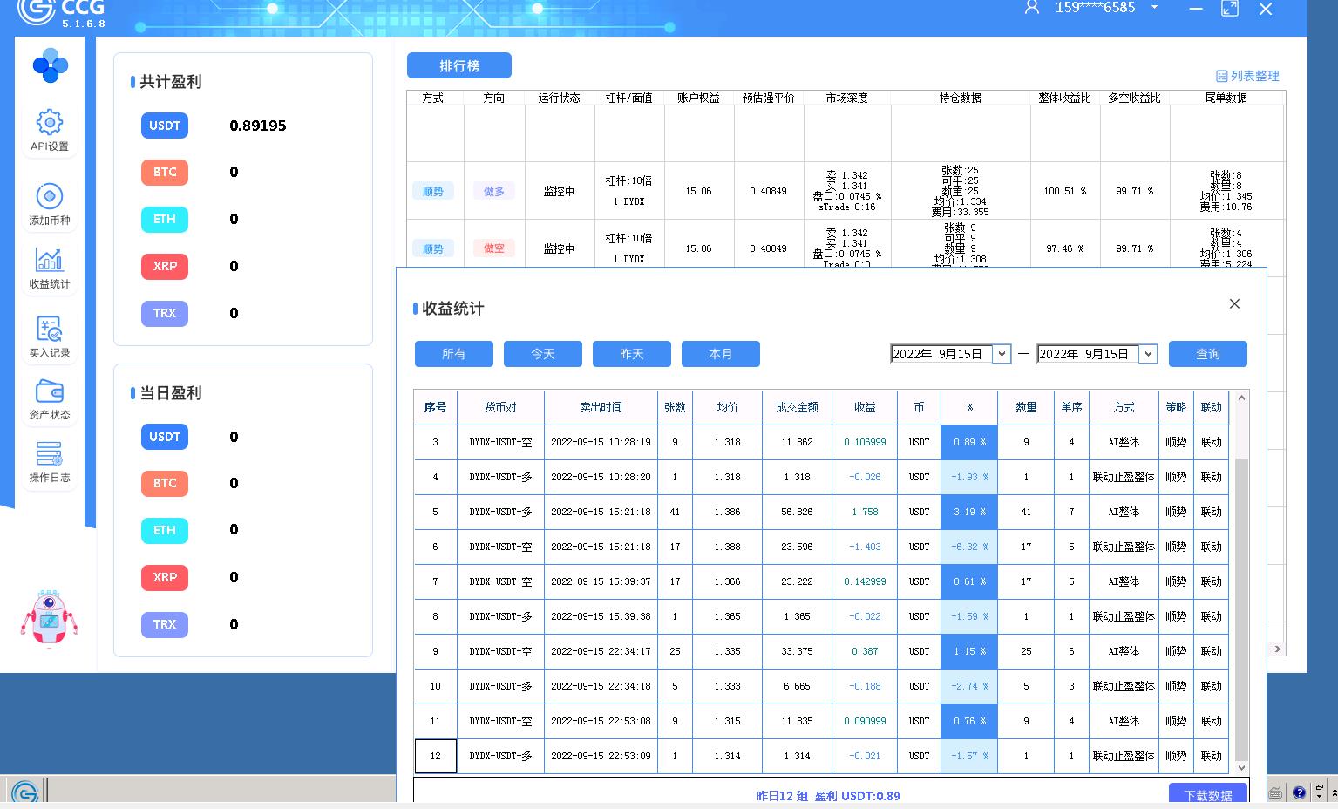Open 买入记录 from the sidebar

(x=50, y=335)
